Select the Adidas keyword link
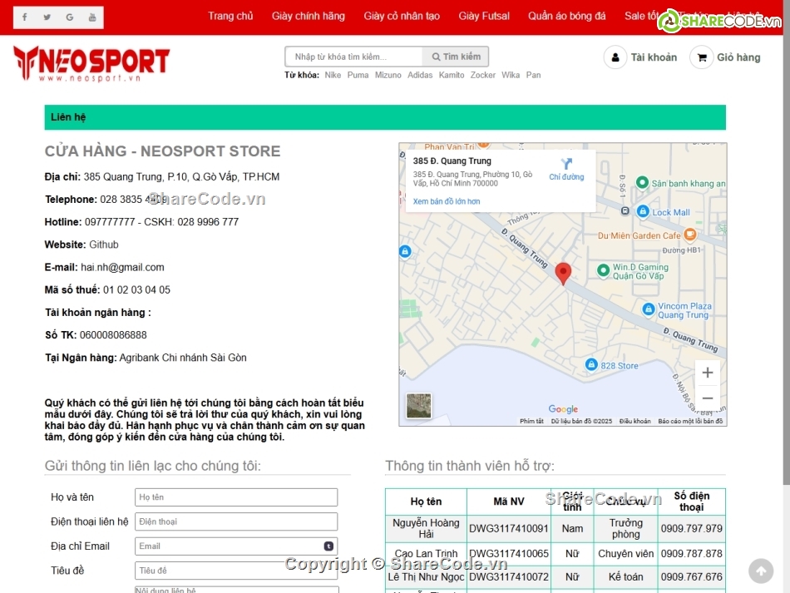The height and width of the screenshot is (593, 790). tap(420, 75)
